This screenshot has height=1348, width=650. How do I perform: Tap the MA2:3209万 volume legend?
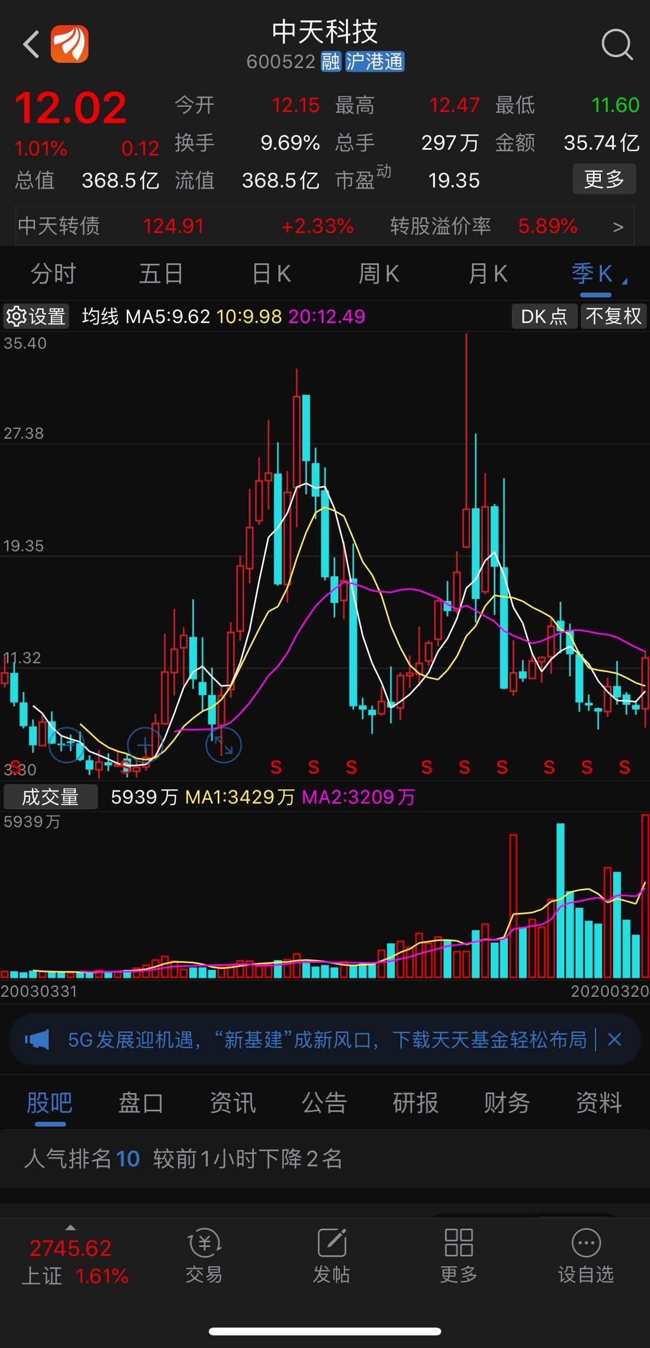(358, 797)
